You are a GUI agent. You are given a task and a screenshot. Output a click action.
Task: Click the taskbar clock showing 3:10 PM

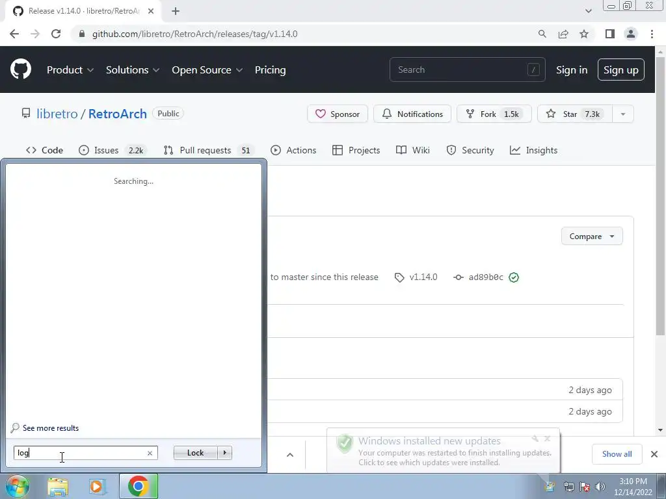(x=633, y=487)
